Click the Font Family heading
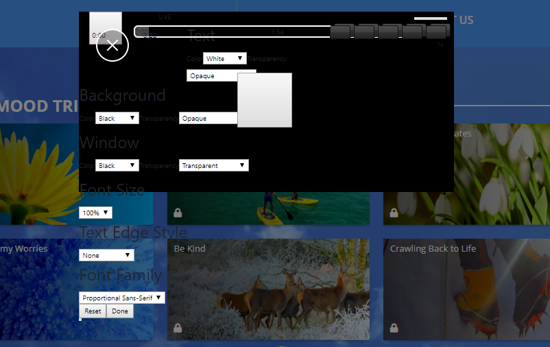The height and width of the screenshot is (347, 550). pos(121,275)
